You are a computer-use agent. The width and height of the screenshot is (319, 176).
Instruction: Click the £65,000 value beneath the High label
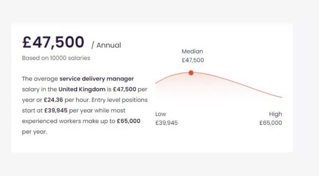pyautogui.click(x=271, y=123)
